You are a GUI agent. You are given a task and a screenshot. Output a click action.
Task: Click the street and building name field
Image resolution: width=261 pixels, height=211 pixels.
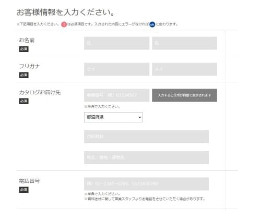pyautogui.click(x=146, y=157)
